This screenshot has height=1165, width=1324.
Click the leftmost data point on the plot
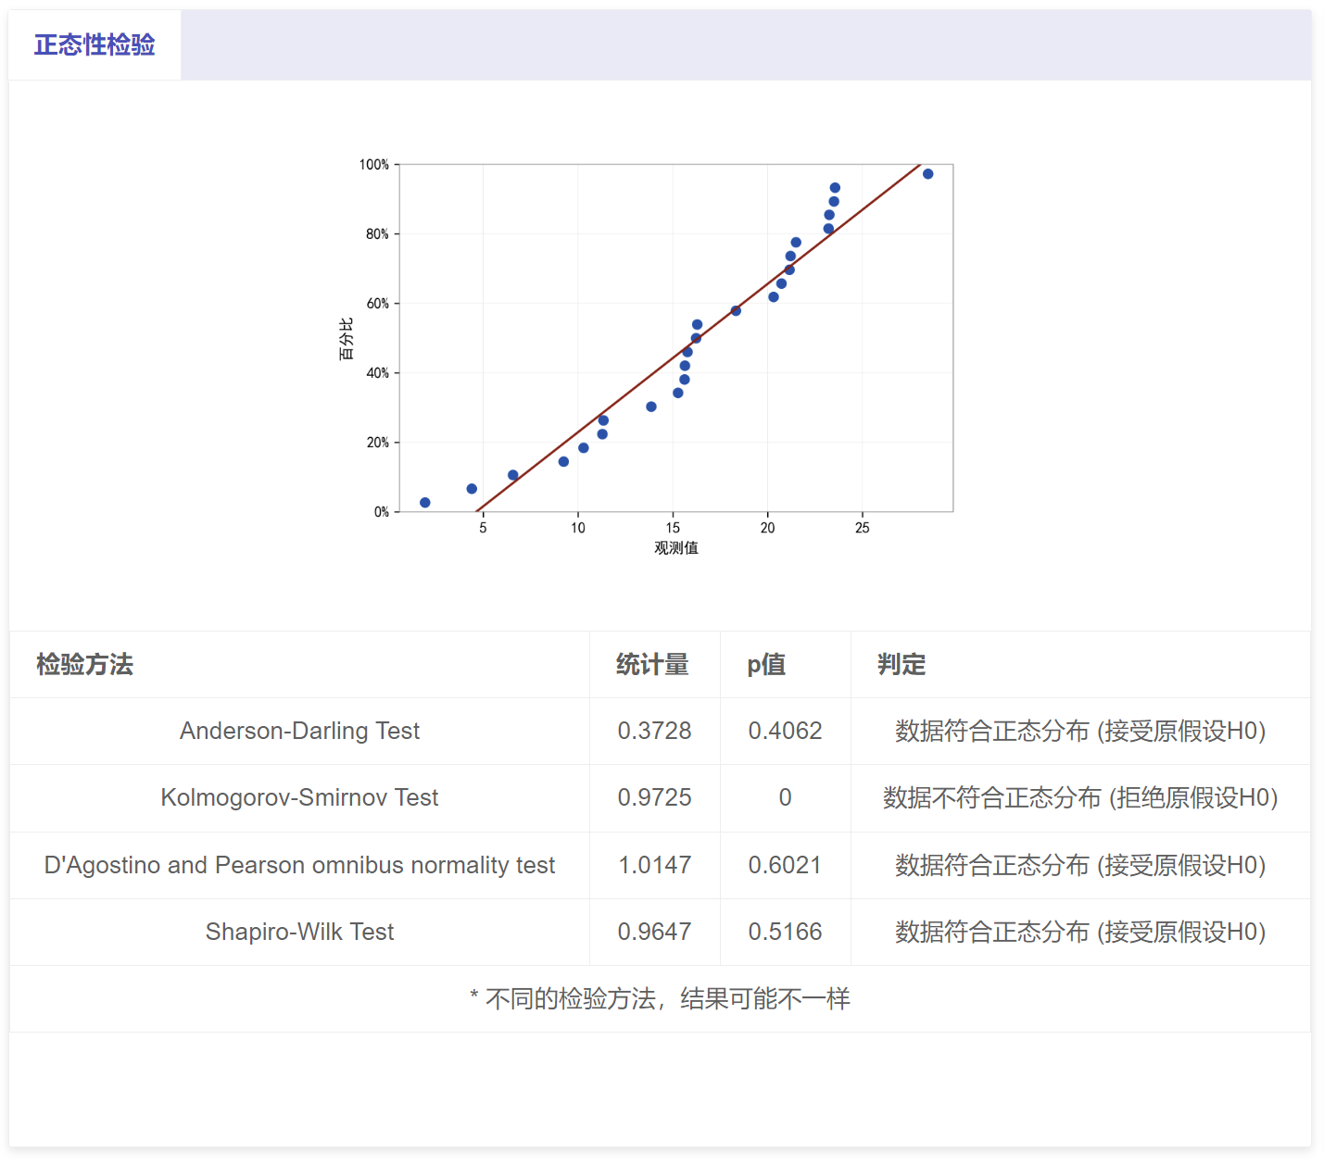[x=425, y=503]
